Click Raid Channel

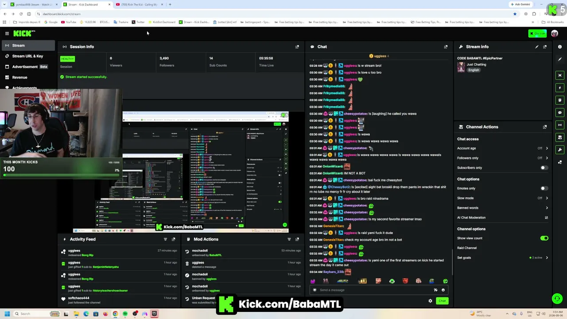coord(467,248)
